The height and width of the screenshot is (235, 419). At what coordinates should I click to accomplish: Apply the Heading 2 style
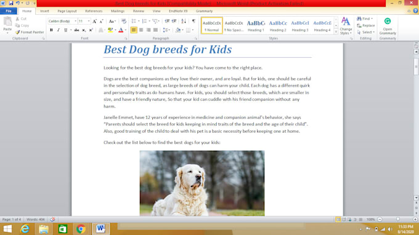click(278, 26)
